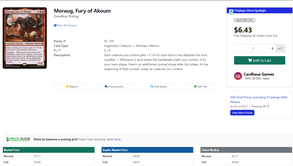This screenshot has width=293, height=166.
Task: Click the Buylist Normal value $4.93
Action: (136, 156)
